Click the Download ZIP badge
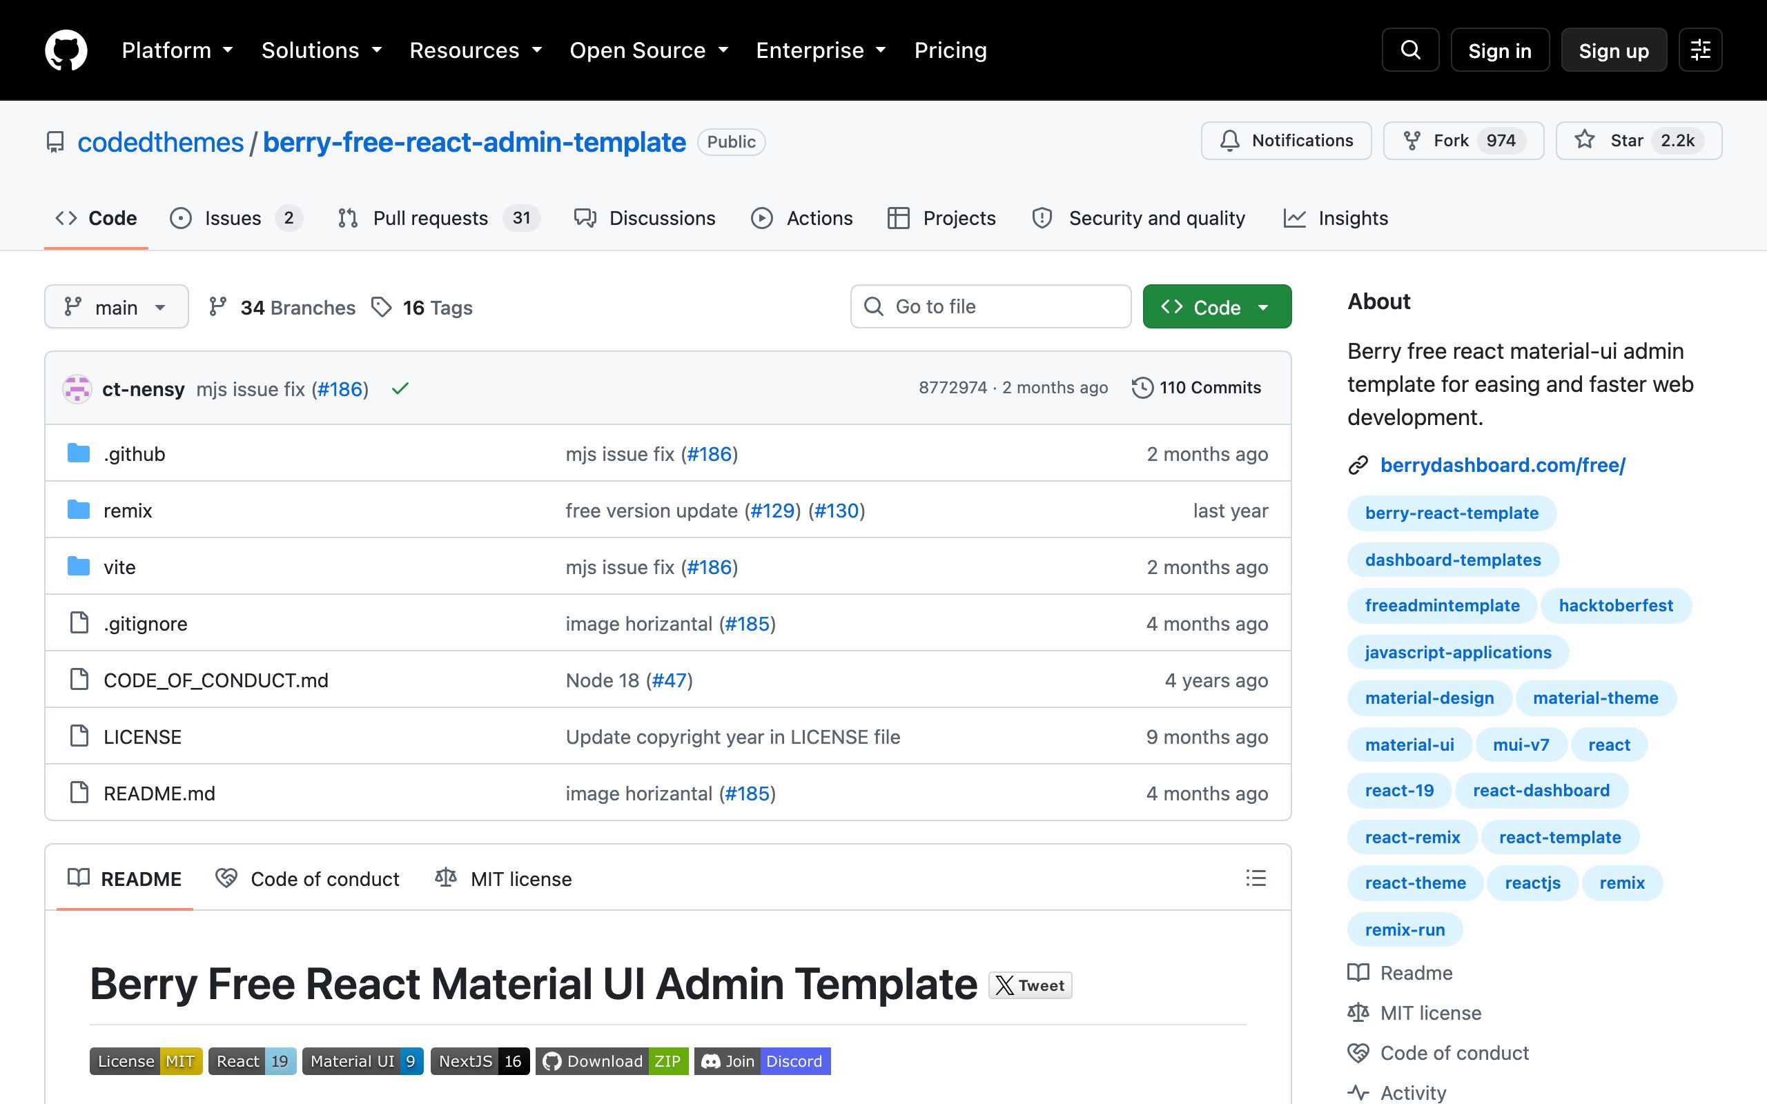This screenshot has width=1767, height=1104. point(612,1061)
